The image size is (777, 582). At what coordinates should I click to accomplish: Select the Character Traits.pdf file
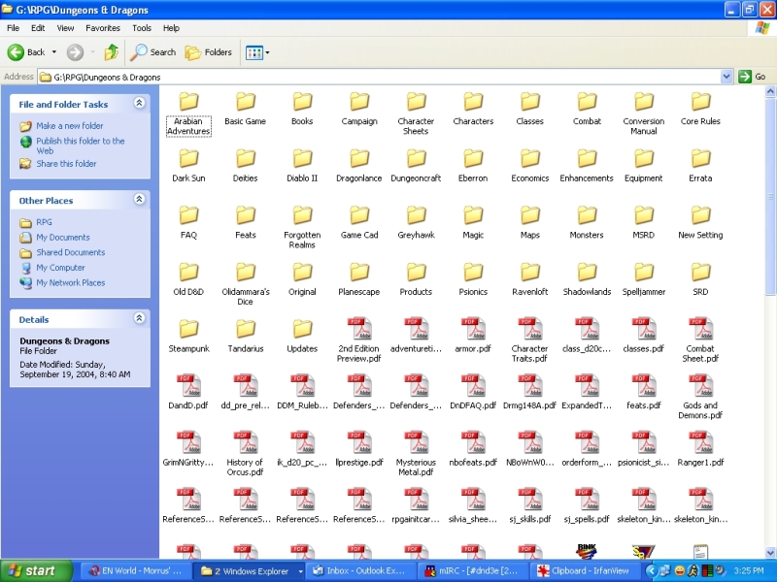pos(529,341)
